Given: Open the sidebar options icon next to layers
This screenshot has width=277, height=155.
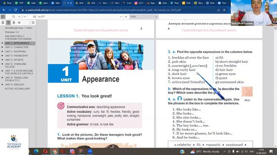Looking at the screenshot, I should tap(33, 22).
